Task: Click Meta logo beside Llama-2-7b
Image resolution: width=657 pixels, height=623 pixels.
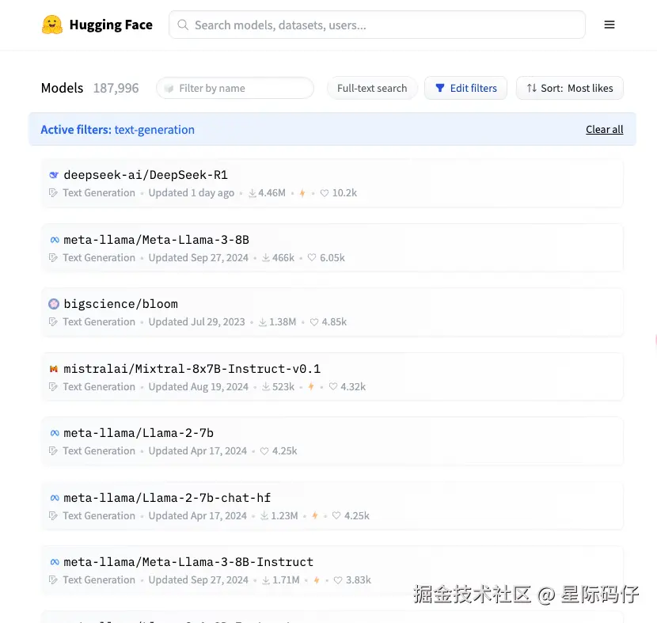Action: click(55, 433)
